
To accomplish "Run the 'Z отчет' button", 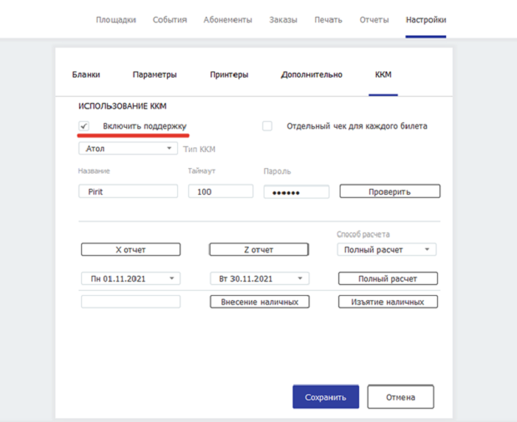I will pyautogui.click(x=258, y=249).
